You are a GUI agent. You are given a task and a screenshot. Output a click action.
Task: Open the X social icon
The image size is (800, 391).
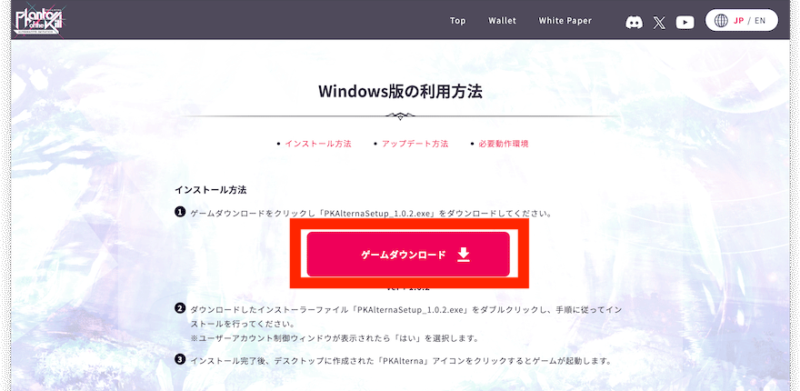point(659,22)
